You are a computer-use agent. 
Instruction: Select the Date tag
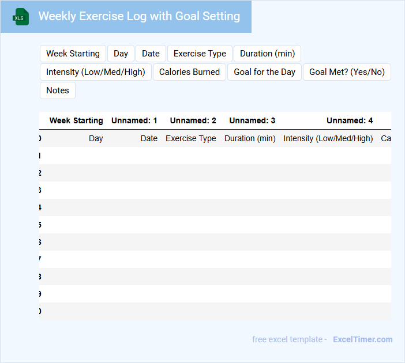(x=151, y=54)
